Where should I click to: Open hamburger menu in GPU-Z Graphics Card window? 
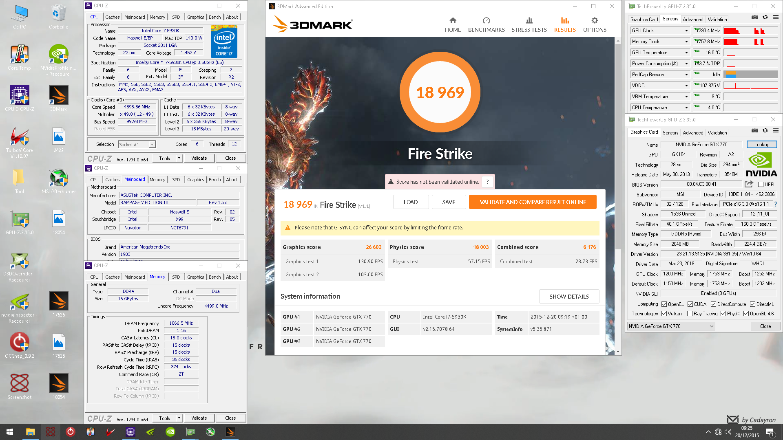click(x=776, y=130)
